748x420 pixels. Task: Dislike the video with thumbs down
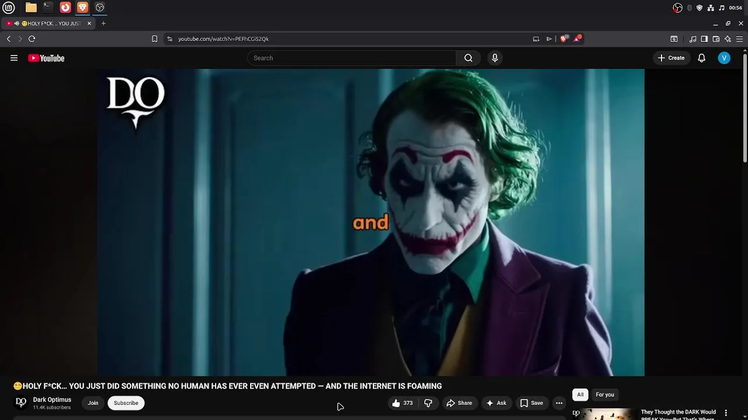(x=428, y=403)
